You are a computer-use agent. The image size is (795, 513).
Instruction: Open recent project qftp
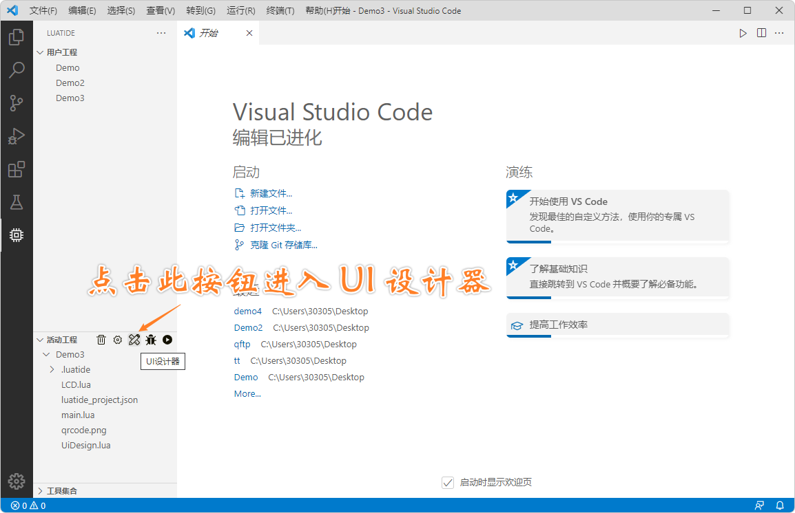click(242, 344)
